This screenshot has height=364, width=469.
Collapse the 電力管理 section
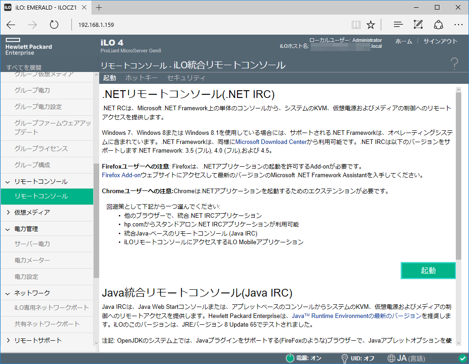pyautogui.click(x=8, y=229)
